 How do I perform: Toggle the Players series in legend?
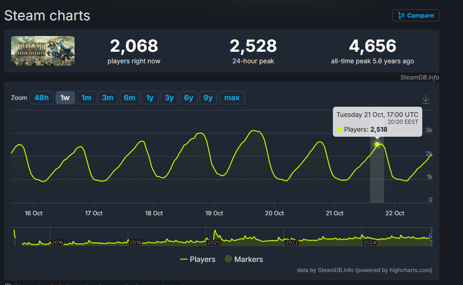click(198, 259)
